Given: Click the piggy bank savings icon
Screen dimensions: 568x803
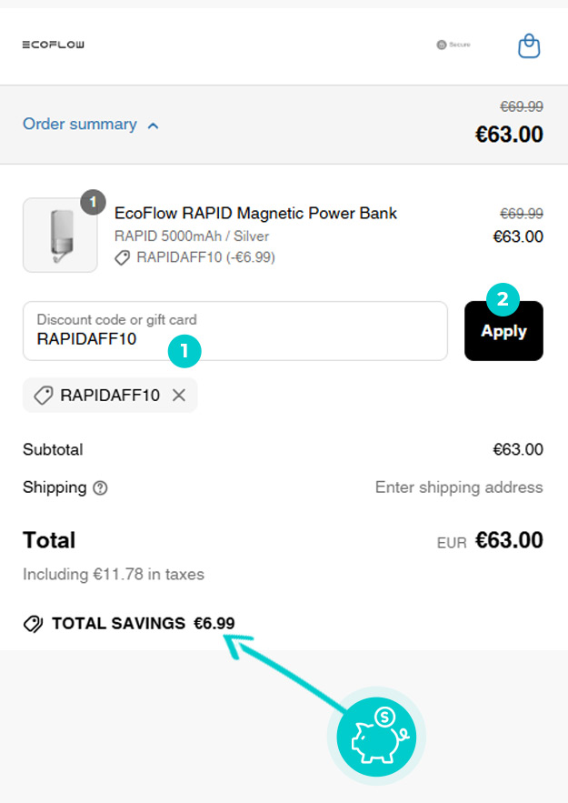Looking at the screenshot, I should [376, 737].
